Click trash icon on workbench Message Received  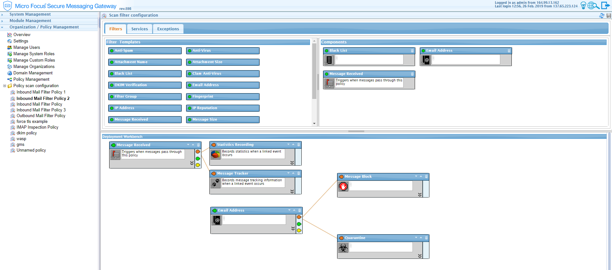[198, 145]
